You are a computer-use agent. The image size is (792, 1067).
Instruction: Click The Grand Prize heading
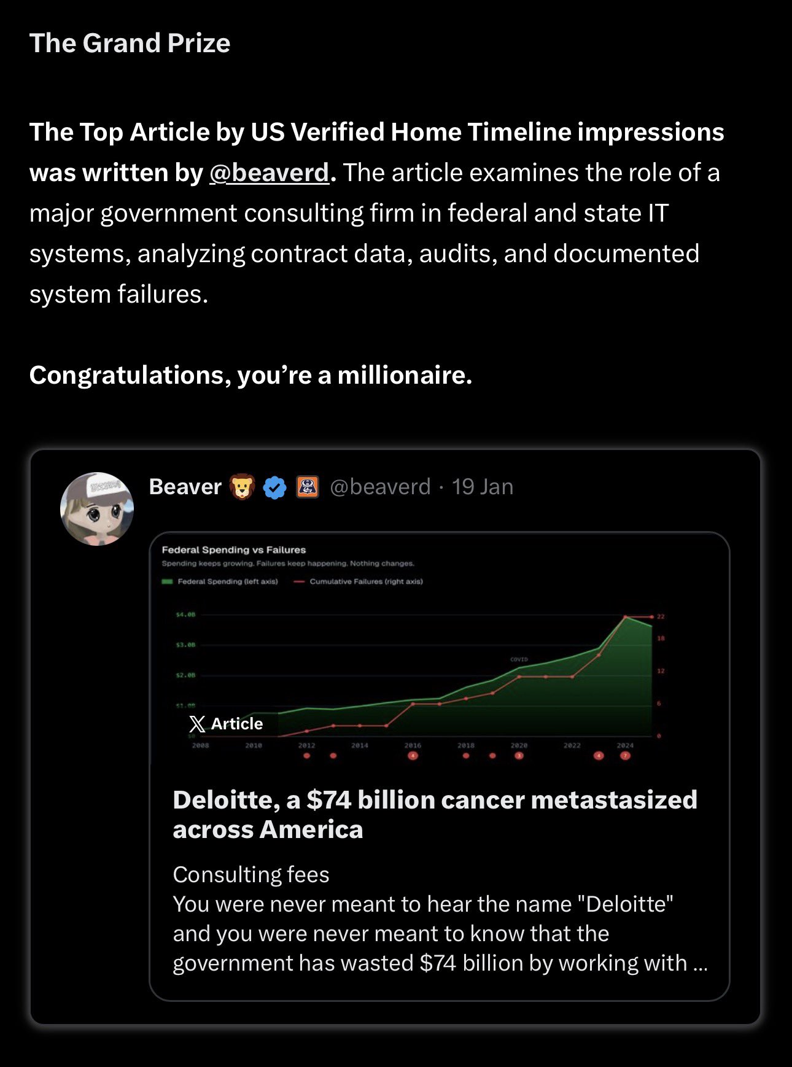click(x=130, y=44)
